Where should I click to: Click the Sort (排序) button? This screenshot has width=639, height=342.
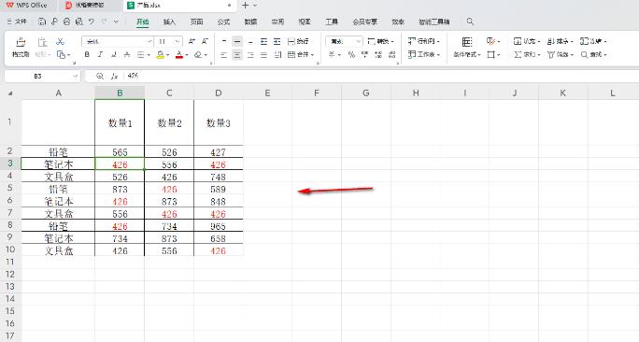pyautogui.click(x=560, y=41)
